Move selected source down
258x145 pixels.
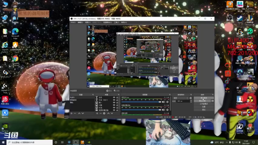[x=112, y=113]
